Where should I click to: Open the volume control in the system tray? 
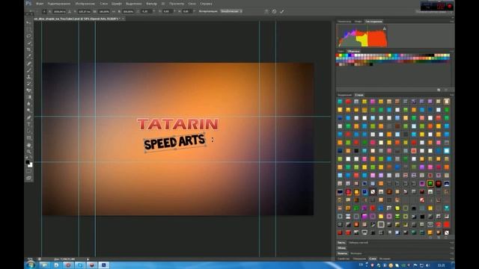click(x=427, y=265)
